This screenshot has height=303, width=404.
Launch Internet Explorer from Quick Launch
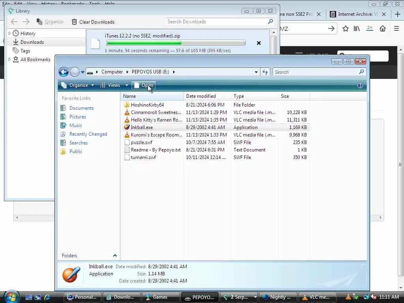(x=47, y=297)
